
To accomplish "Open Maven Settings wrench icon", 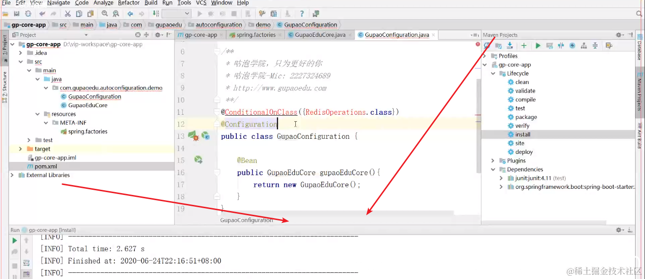I will tap(609, 46).
